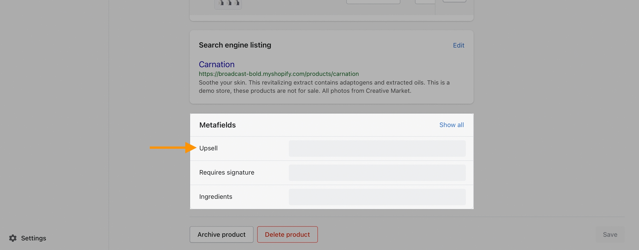Click the broadcast-bold.myshopify.com product URL
639x250 pixels.
tap(278, 74)
